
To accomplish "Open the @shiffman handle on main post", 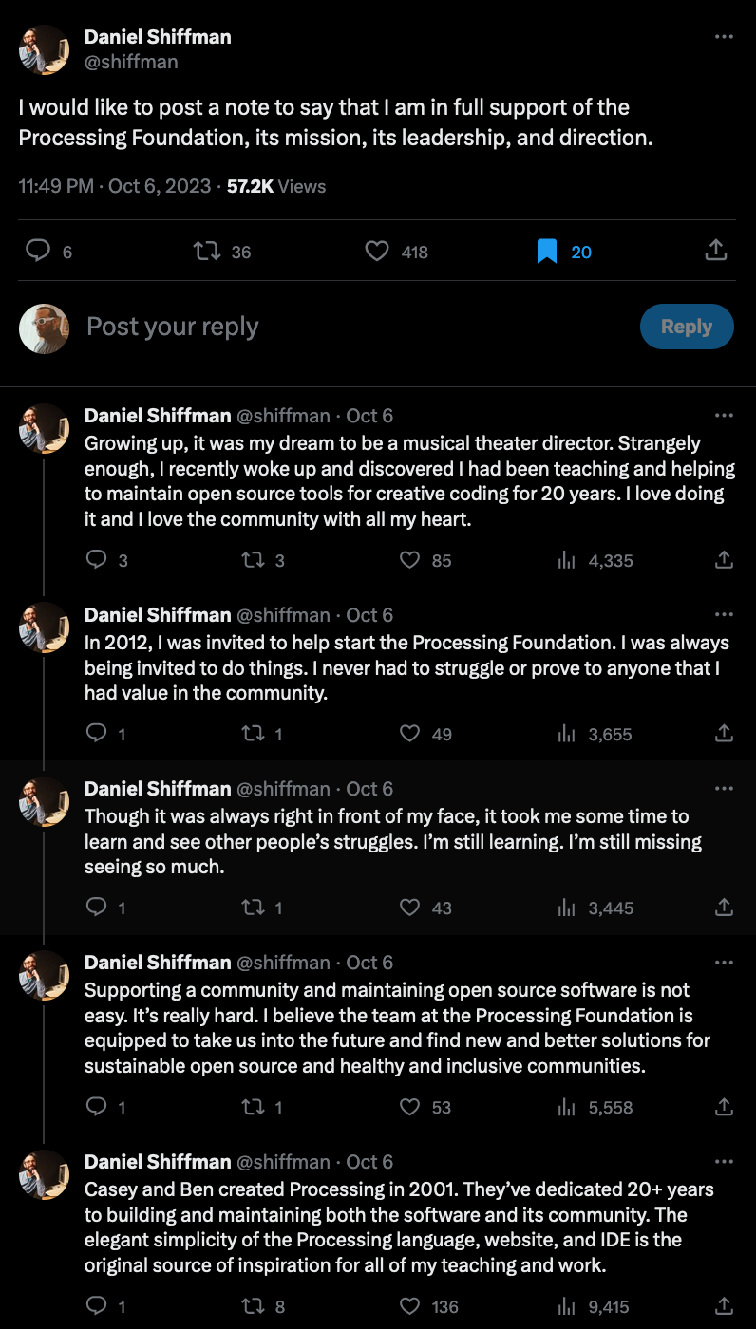I will tap(131, 62).
